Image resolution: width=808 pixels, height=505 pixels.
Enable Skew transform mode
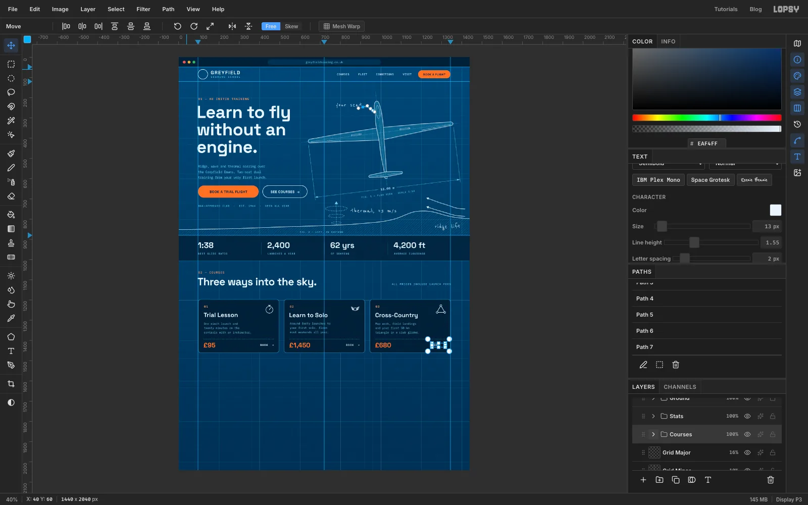pos(291,26)
